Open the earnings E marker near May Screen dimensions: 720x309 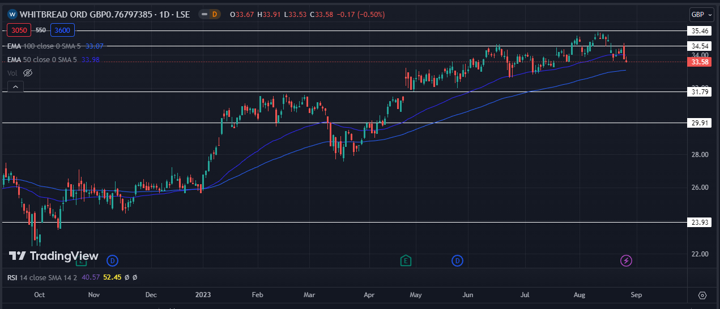(x=406, y=260)
